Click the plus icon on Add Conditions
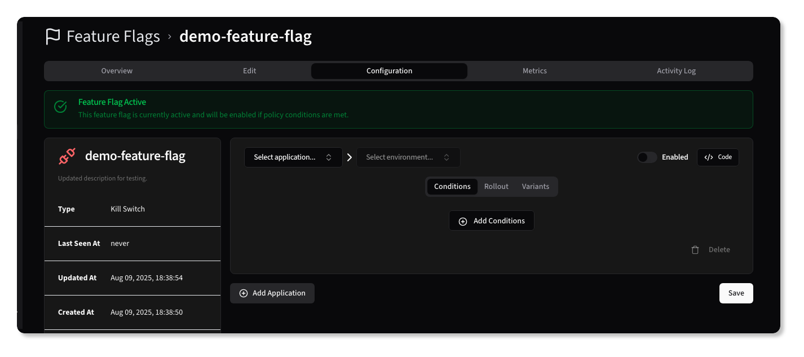 coord(463,221)
